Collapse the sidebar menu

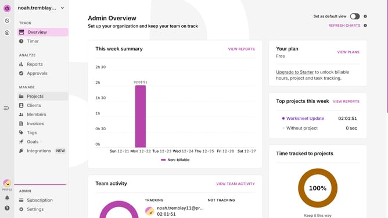[x=6, y=108]
